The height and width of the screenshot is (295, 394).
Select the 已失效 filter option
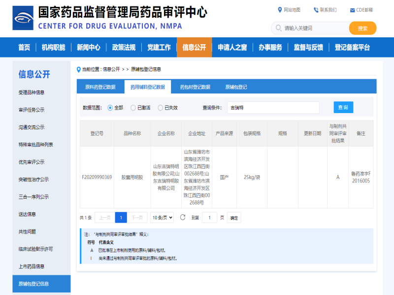(x=160, y=107)
